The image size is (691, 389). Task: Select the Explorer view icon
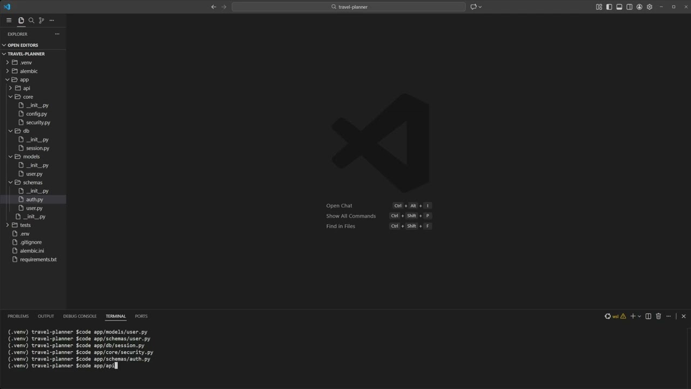(x=21, y=21)
